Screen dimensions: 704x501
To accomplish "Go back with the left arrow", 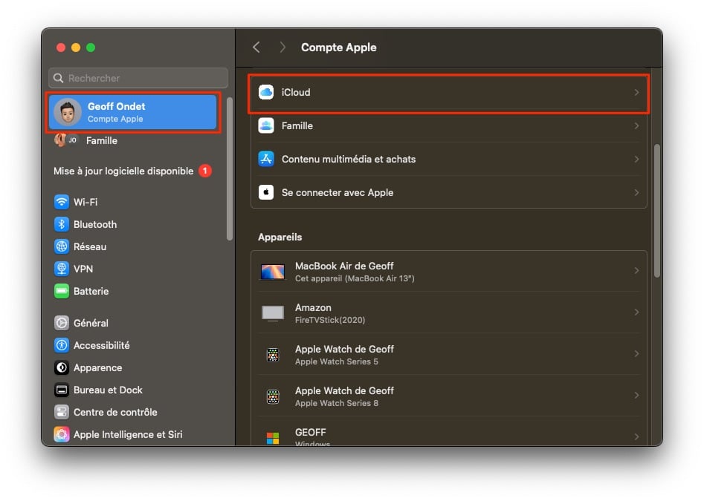I will (x=256, y=47).
